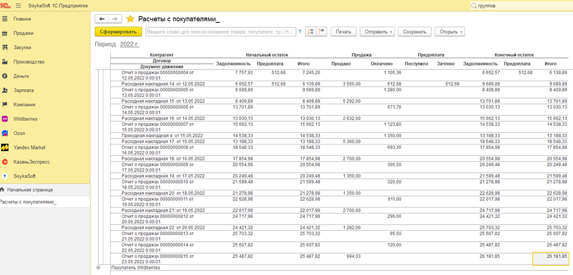Select Деньги in the sidebar menu

[21, 76]
